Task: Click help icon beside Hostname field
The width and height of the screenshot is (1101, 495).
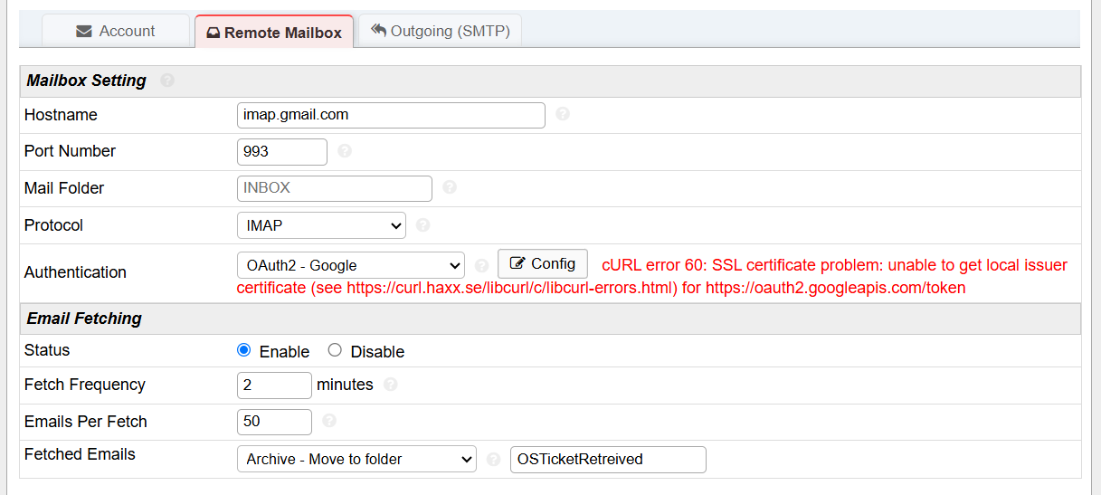Action: tap(563, 115)
